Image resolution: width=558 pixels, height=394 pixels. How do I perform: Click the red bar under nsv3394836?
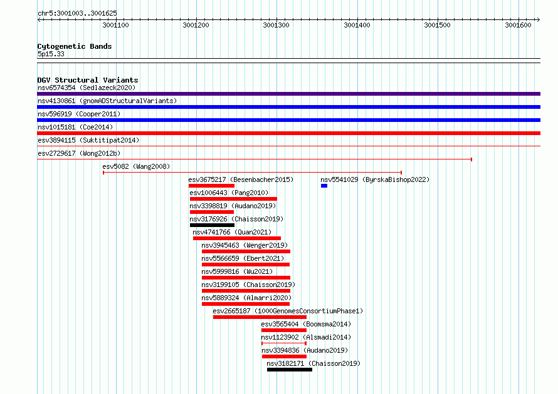point(285,356)
